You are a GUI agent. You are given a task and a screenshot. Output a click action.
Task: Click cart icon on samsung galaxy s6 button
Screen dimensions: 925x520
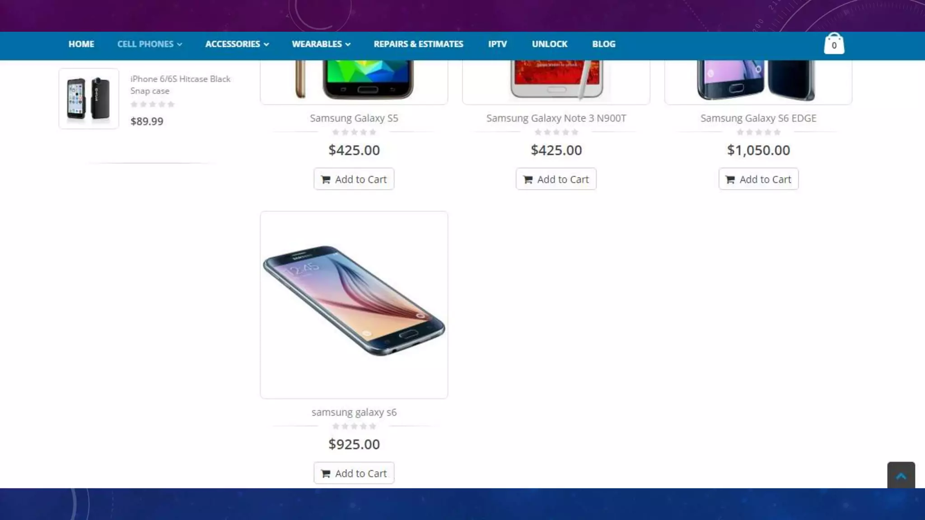326,474
